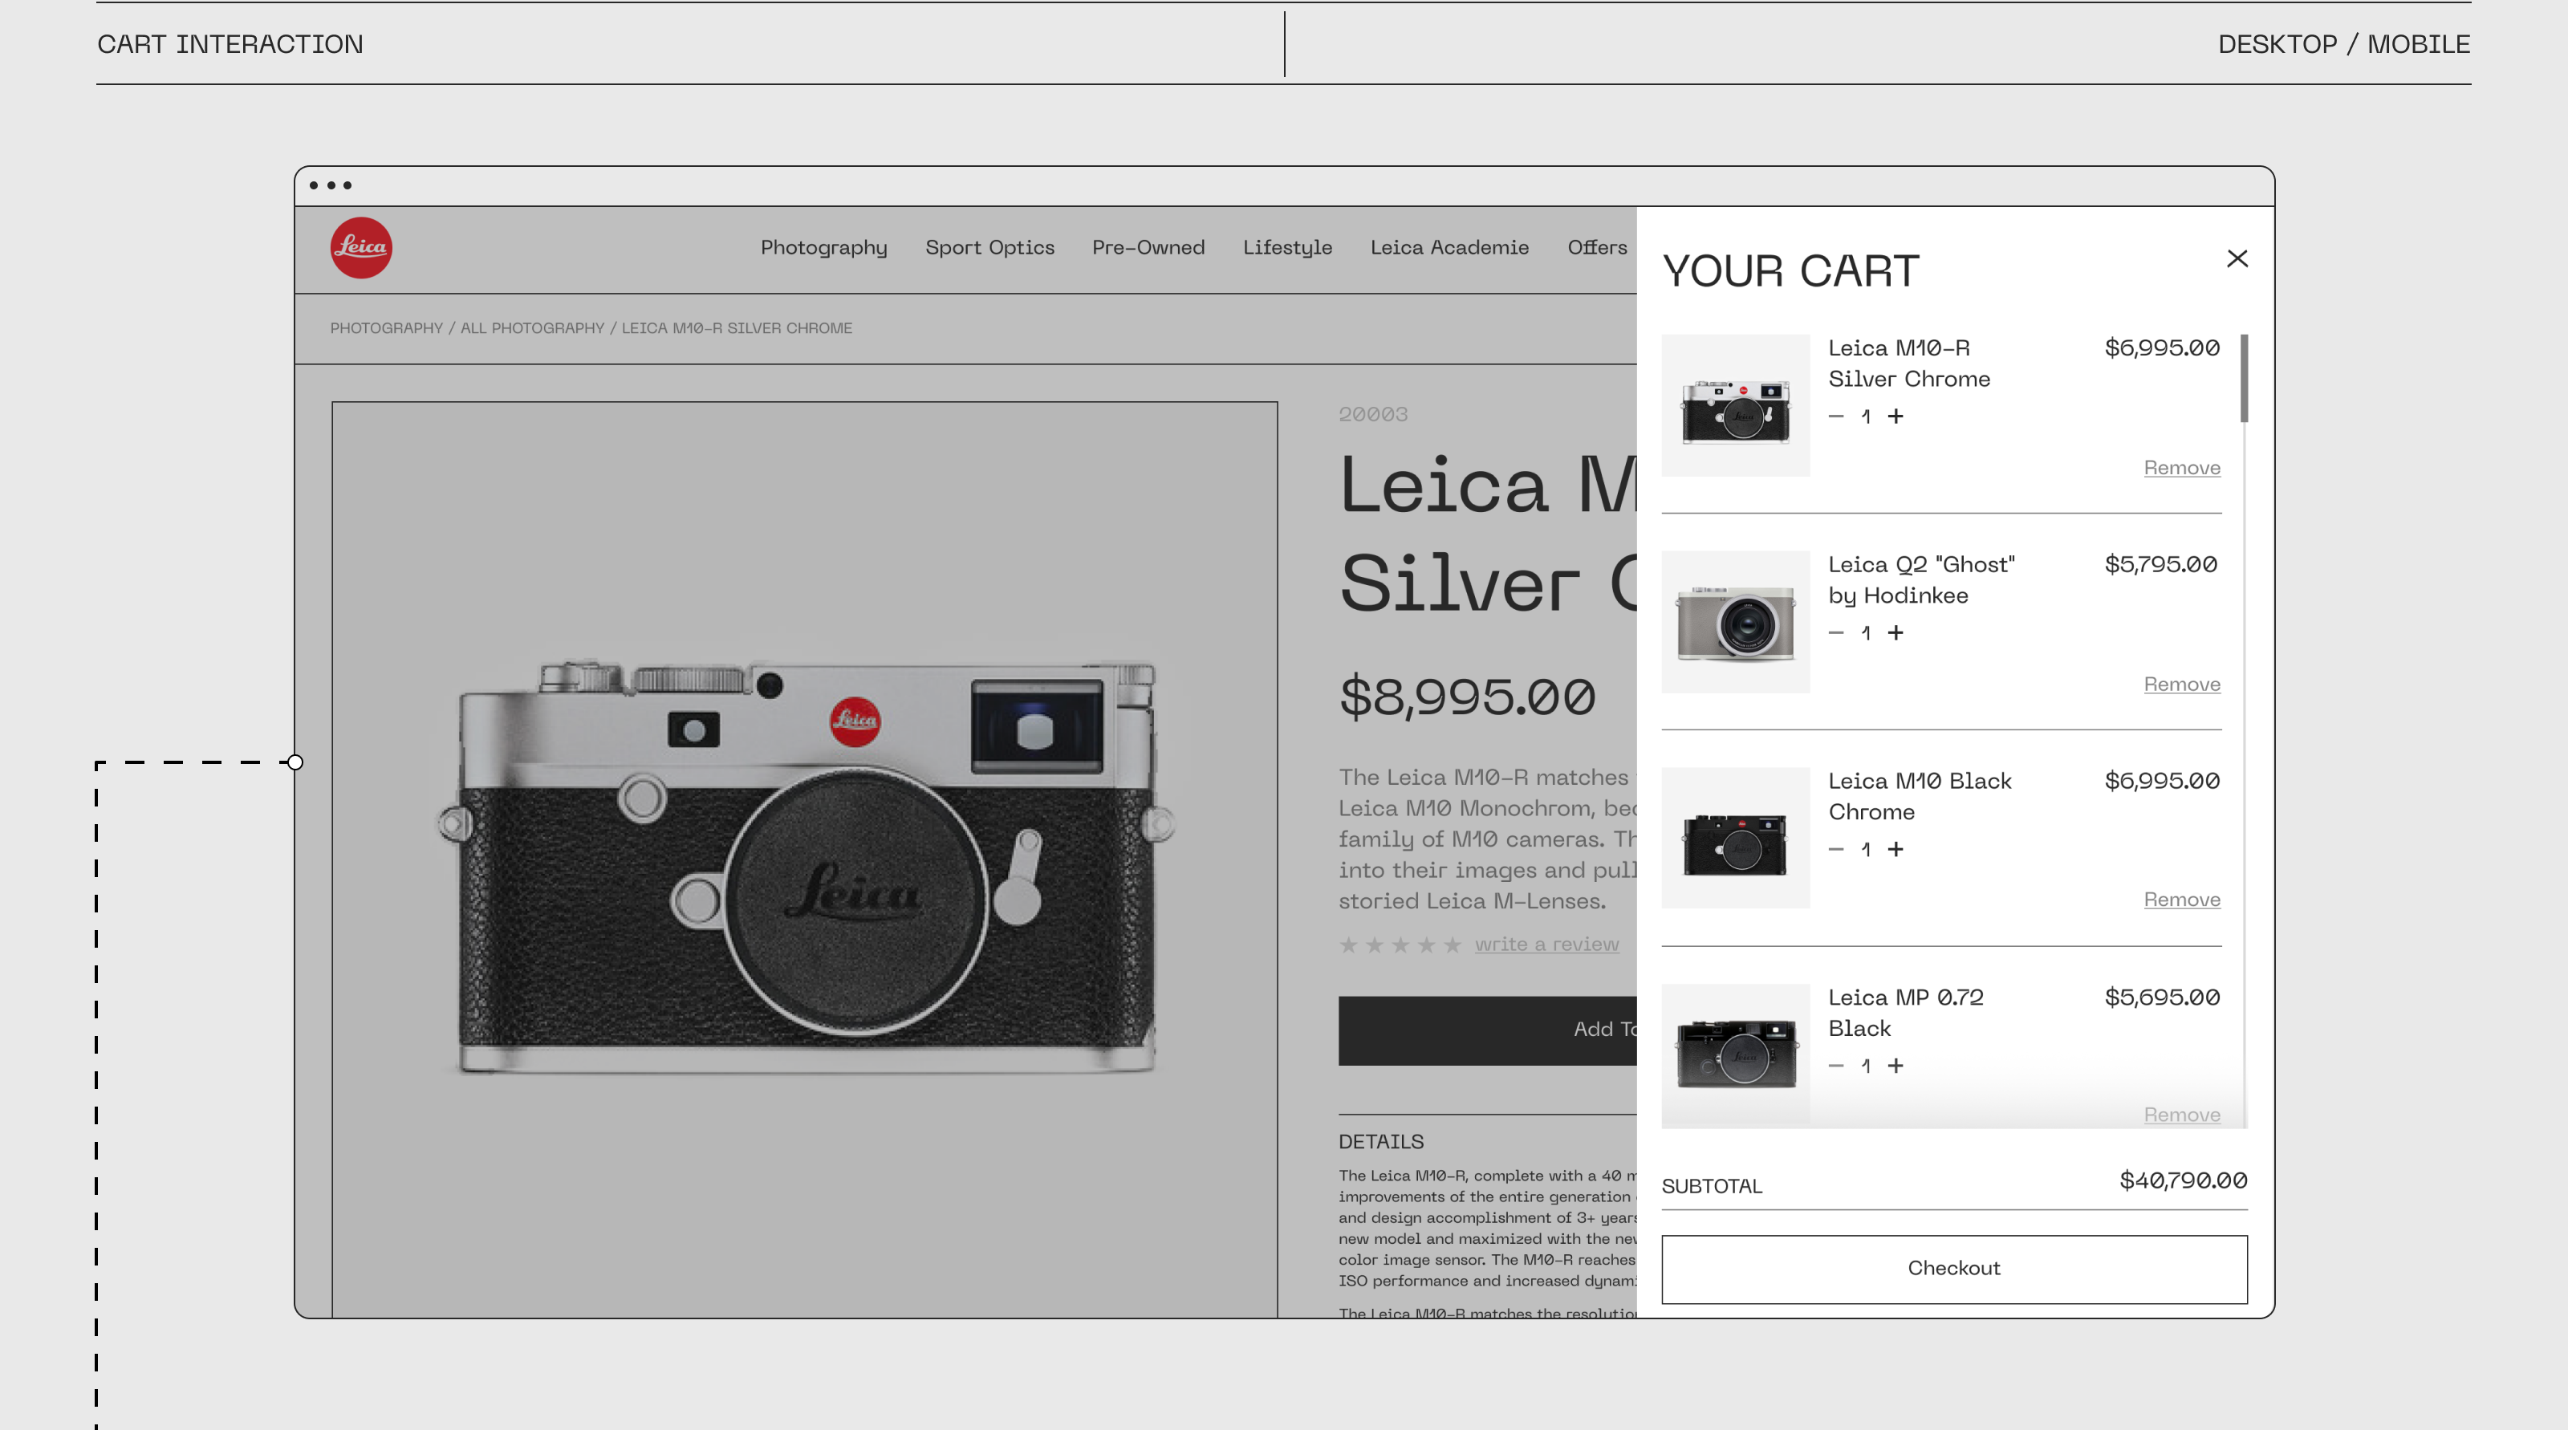Increase quantity of Leica Q2 Ghost

1895,633
